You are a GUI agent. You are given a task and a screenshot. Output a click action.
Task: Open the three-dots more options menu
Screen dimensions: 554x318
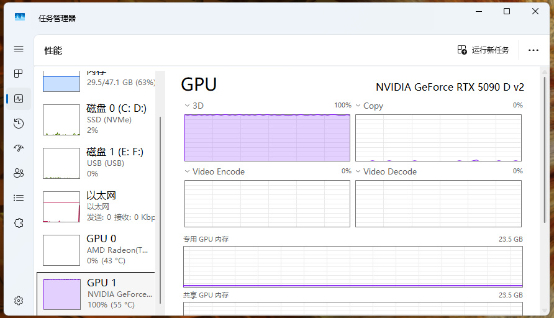[x=534, y=50]
